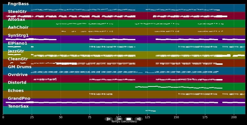Image resolution: width=247 pixels, height=125 pixels.
Task: Click the ElPiano1 track name
Action: [18, 43]
